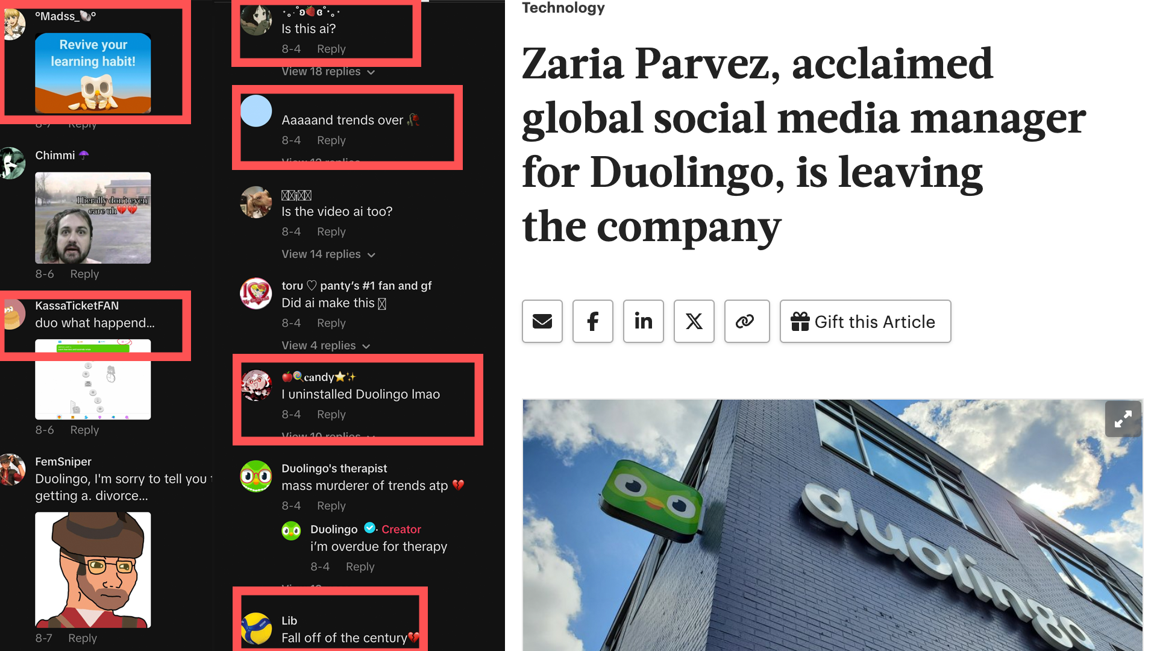1157x651 pixels.
Task: Share the article on LinkedIn
Action: coord(644,321)
